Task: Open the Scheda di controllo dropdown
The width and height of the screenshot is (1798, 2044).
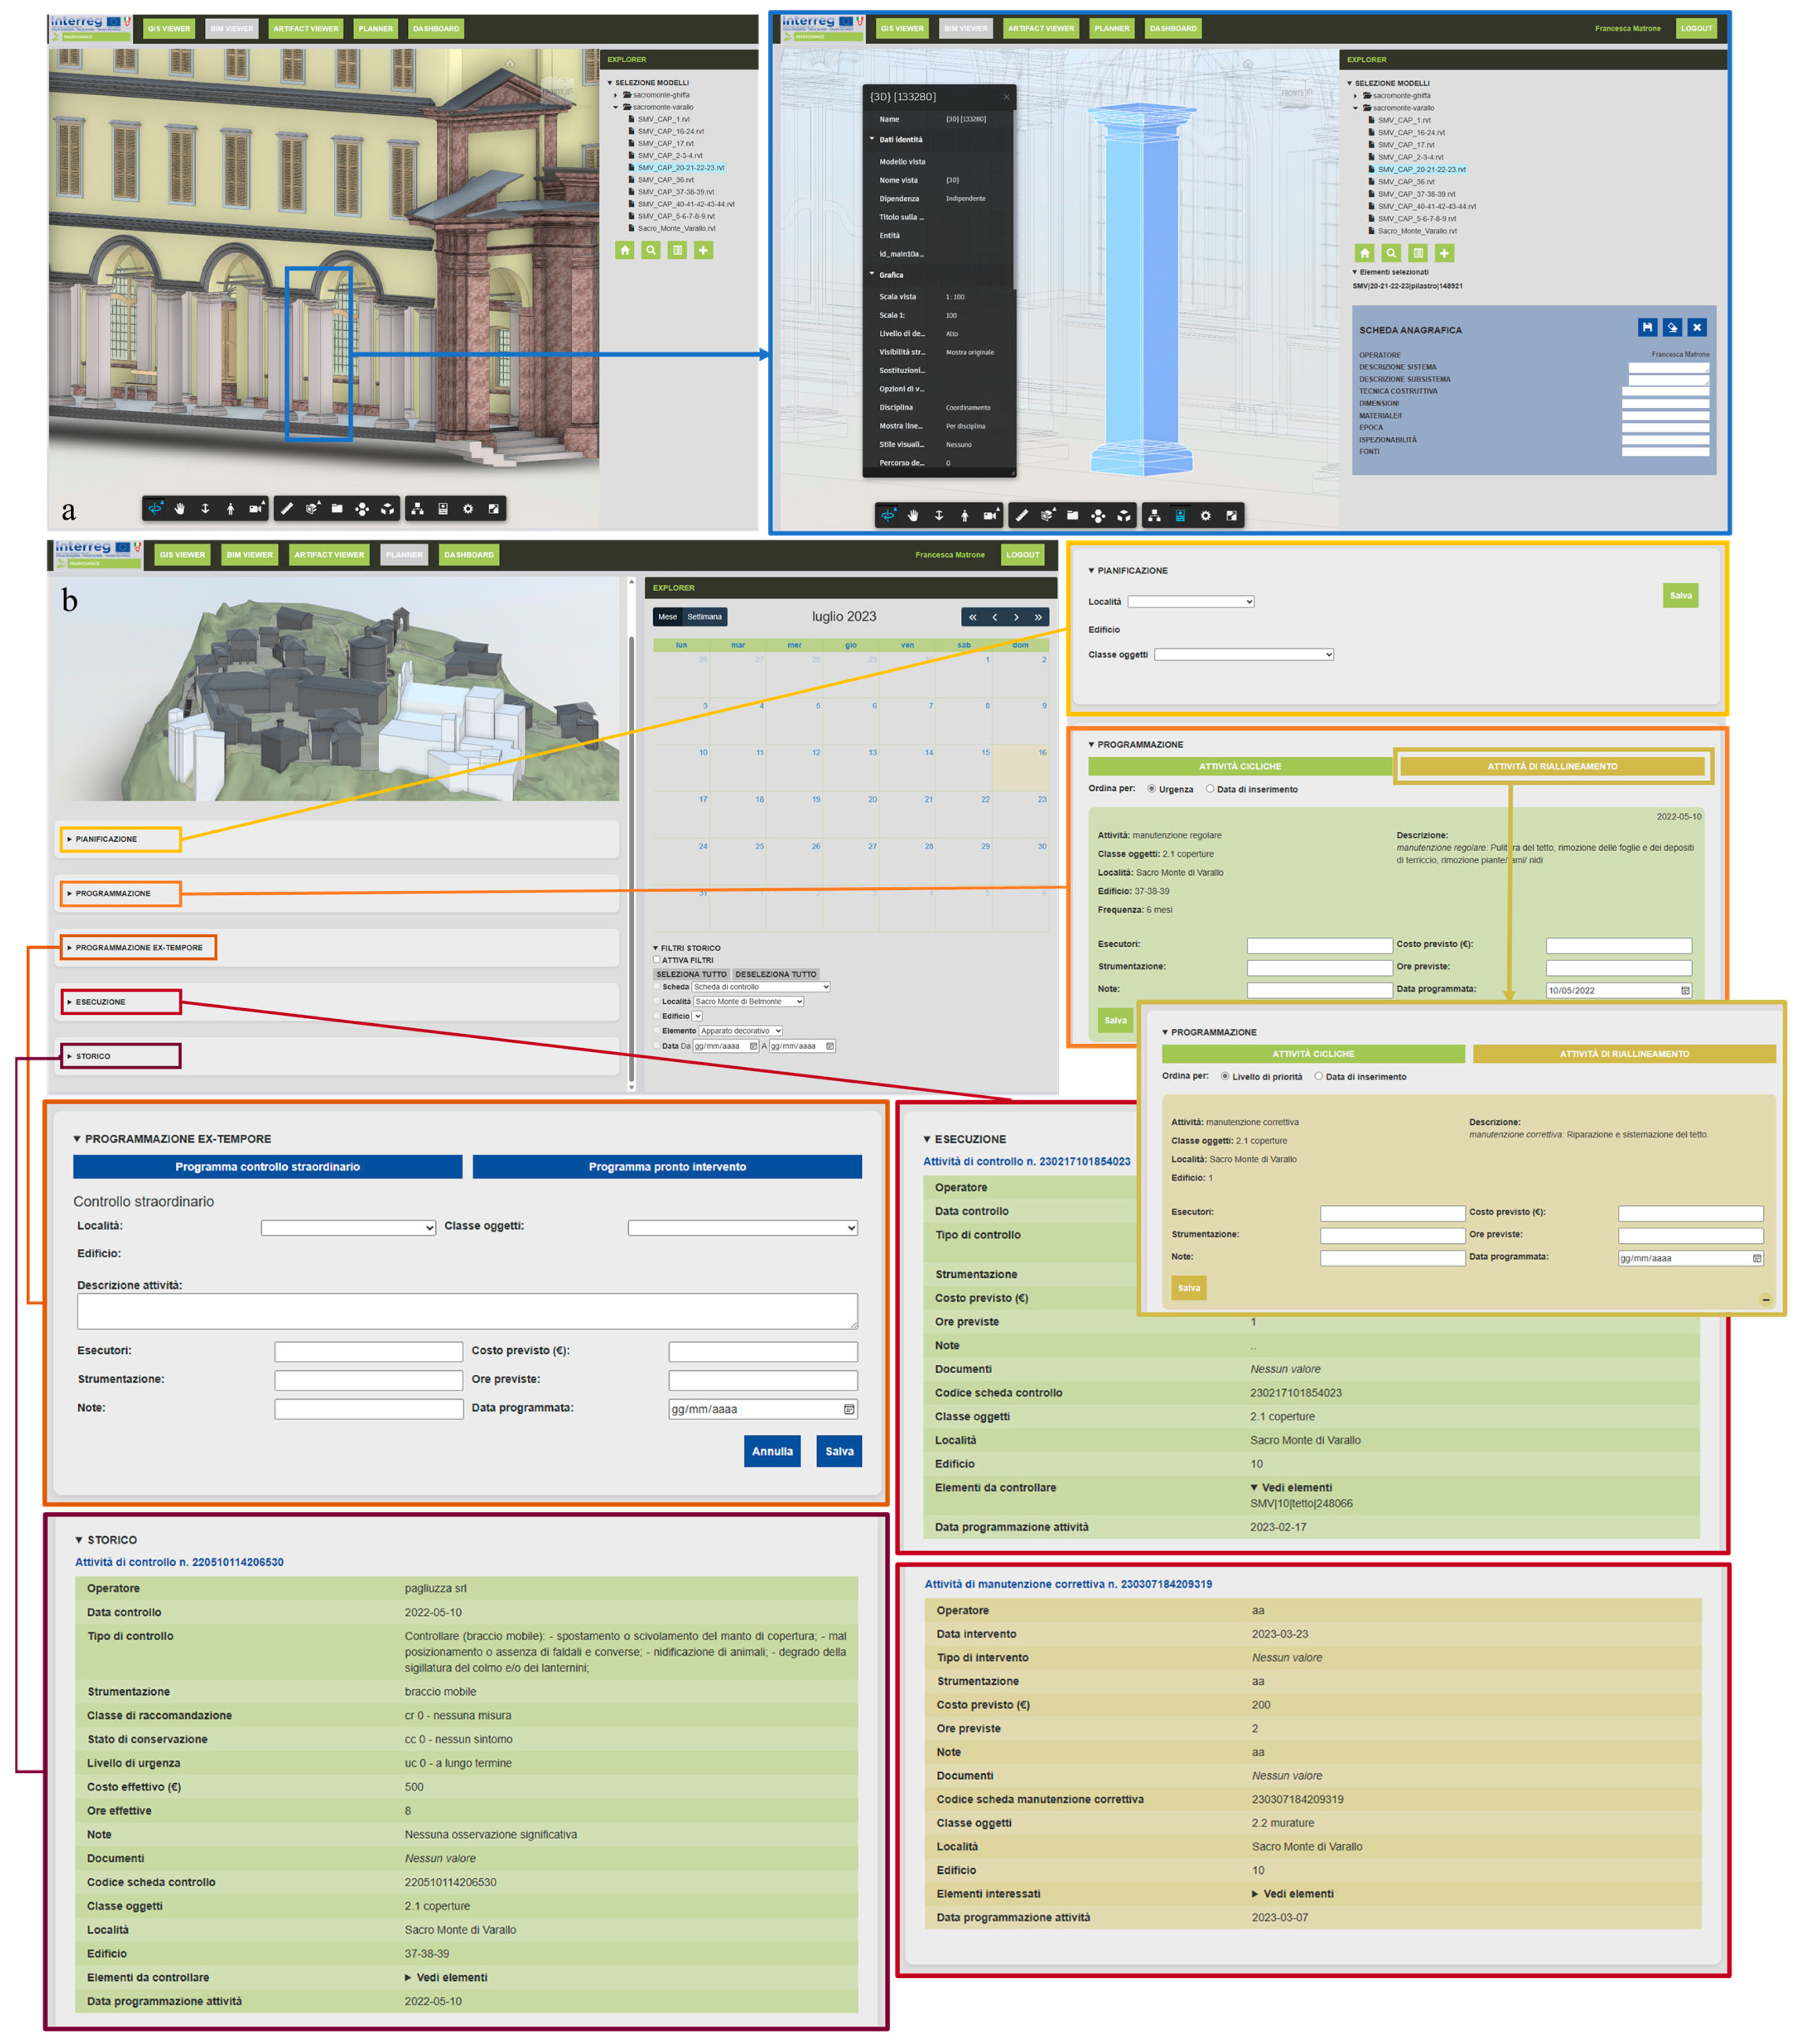Action: point(760,987)
